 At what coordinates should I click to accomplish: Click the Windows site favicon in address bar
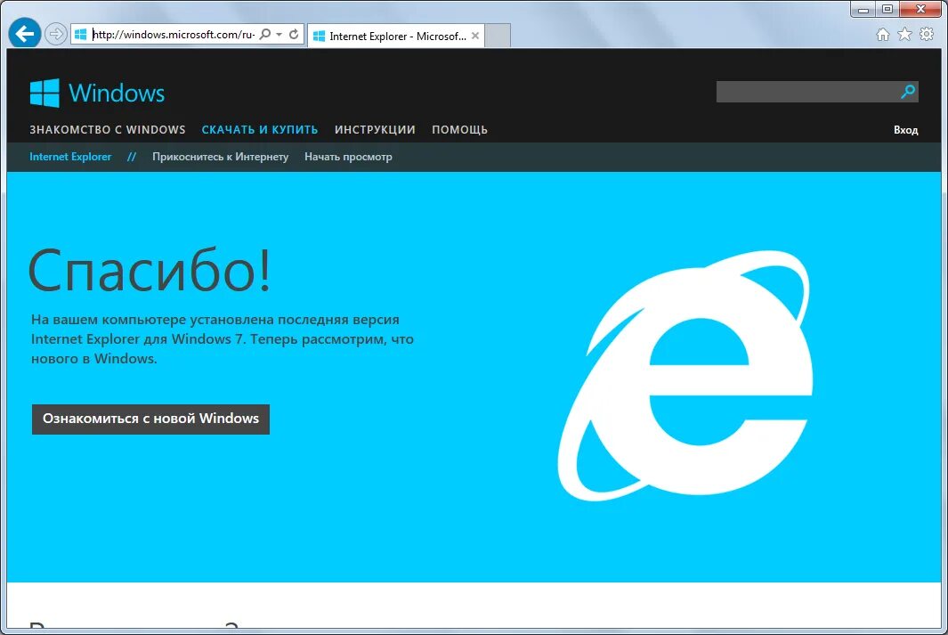[80, 35]
